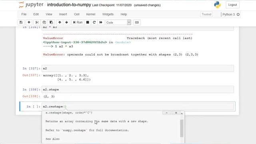Select the In [337] a2 input cell

point(138,68)
